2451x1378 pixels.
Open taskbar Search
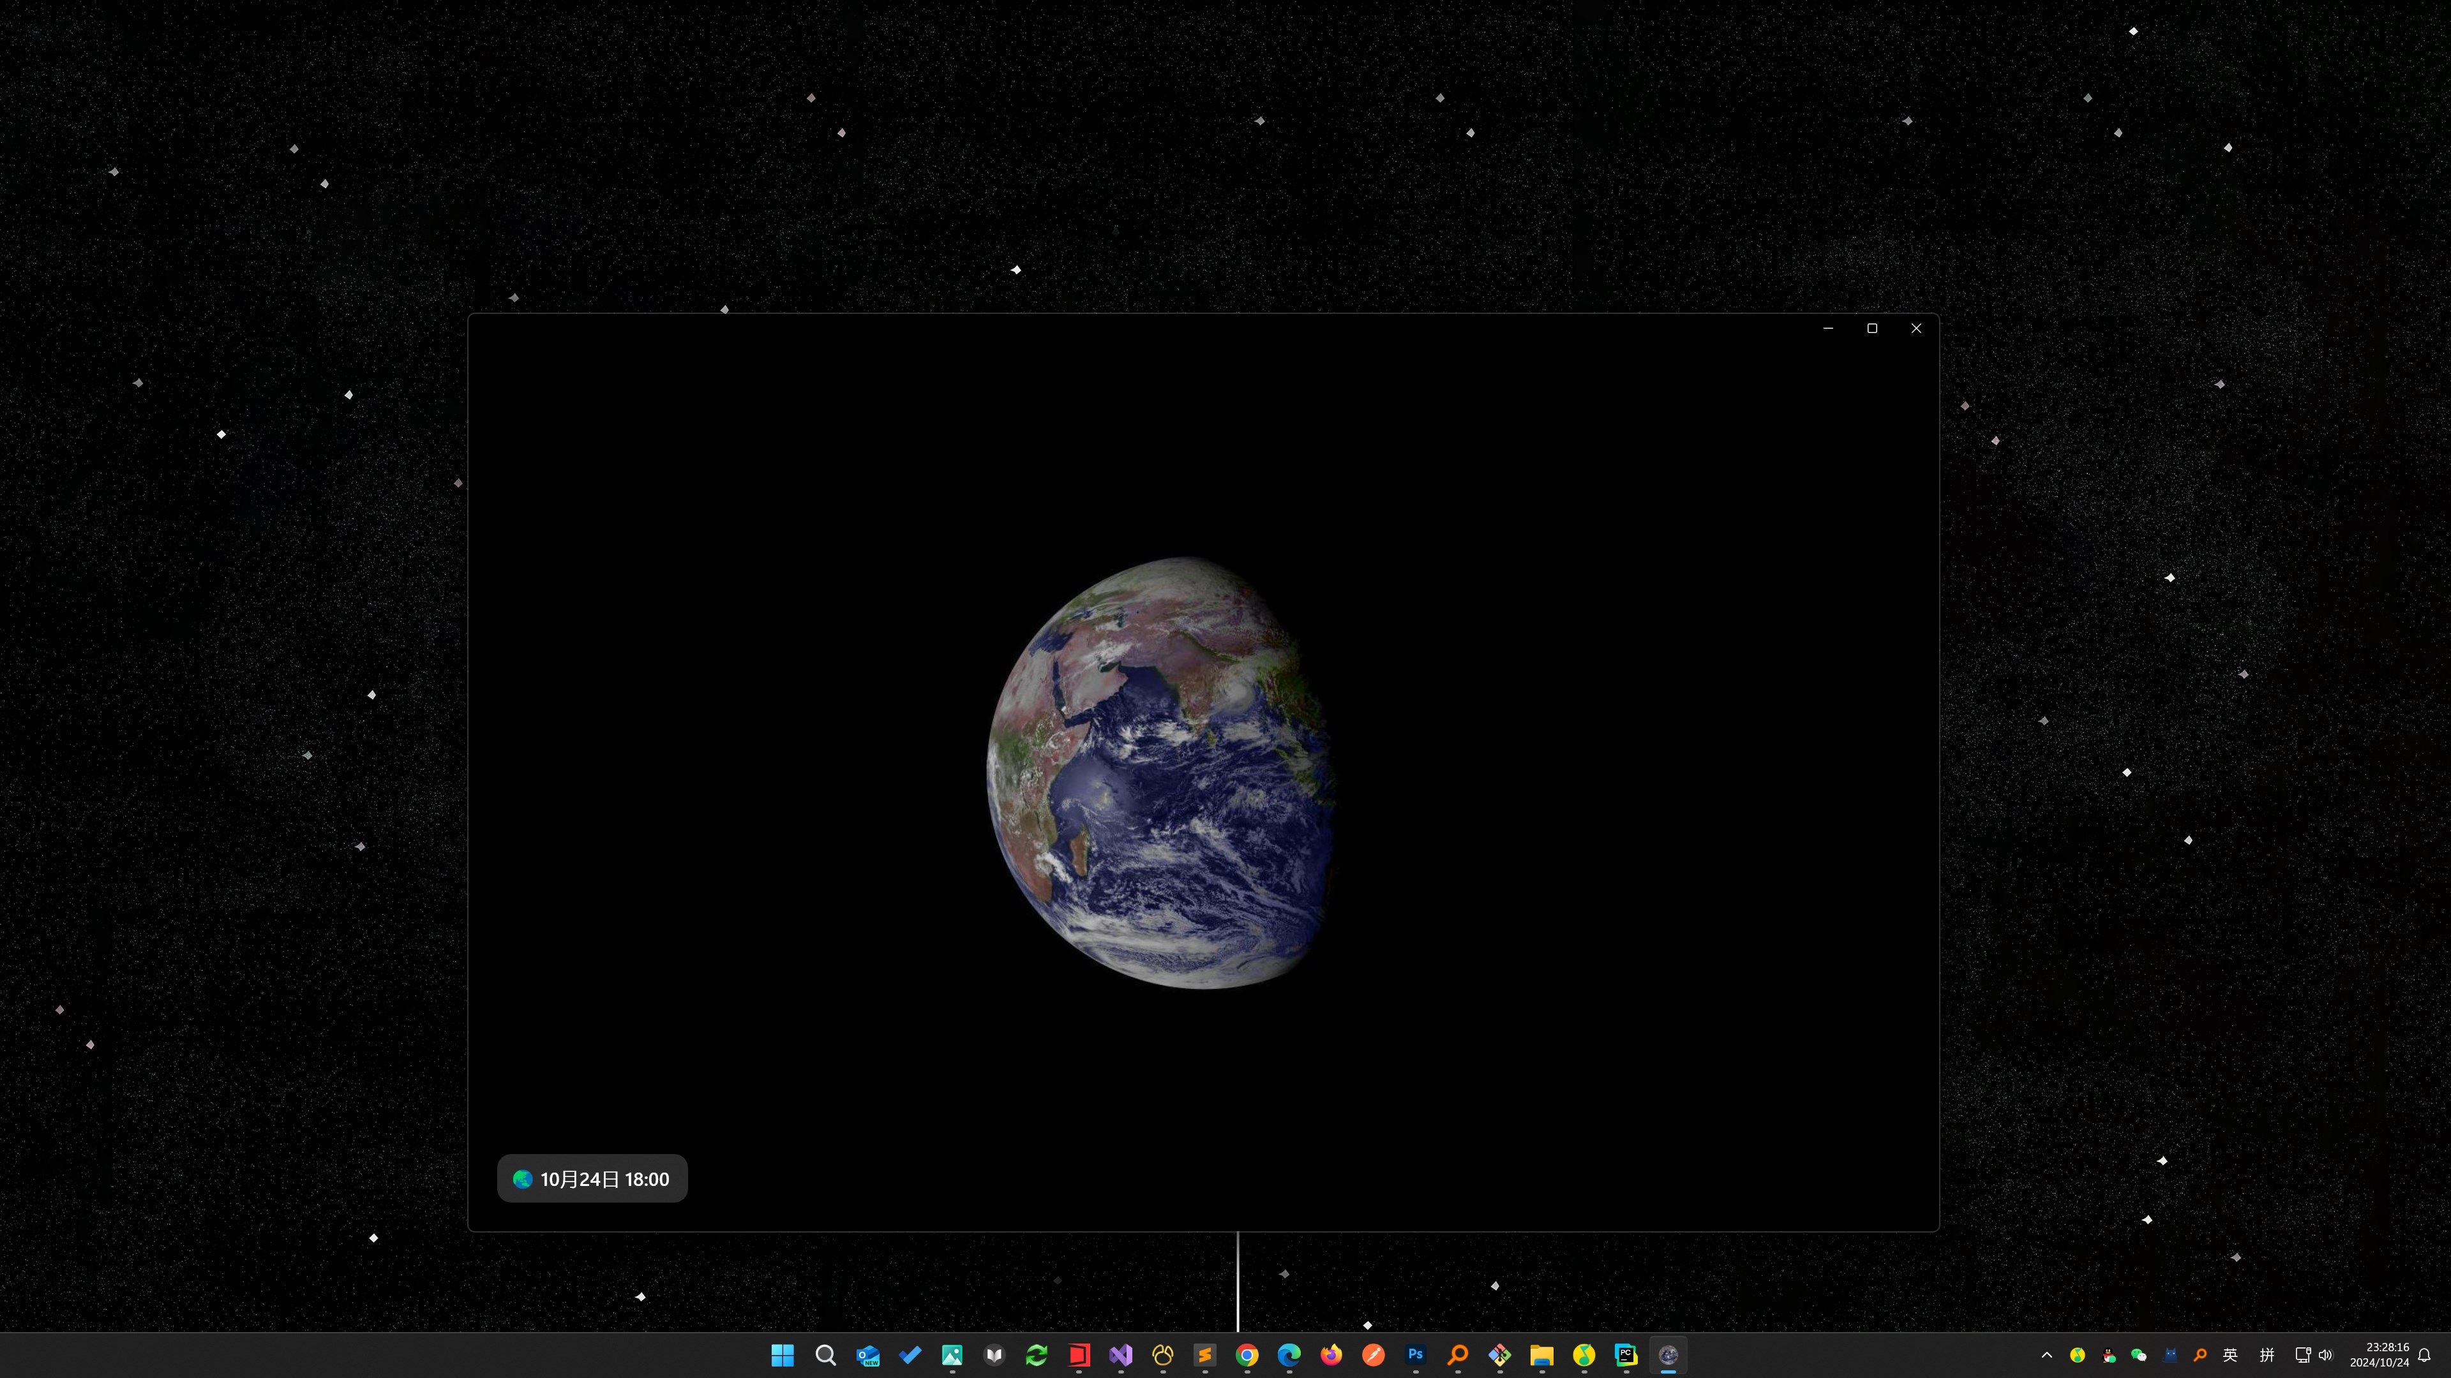(x=825, y=1355)
